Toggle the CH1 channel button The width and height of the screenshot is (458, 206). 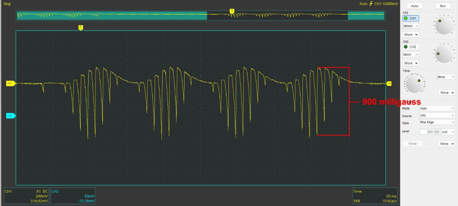coord(411,18)
